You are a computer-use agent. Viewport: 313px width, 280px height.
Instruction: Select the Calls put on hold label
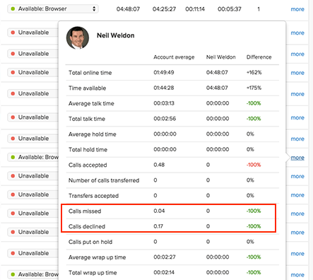tap(90, 242)
